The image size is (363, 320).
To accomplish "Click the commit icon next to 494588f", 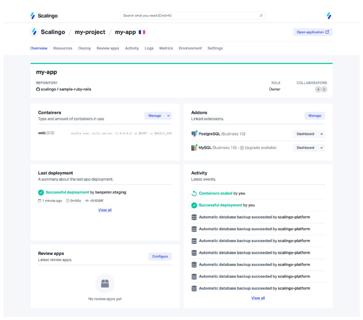I will point(87,201).
